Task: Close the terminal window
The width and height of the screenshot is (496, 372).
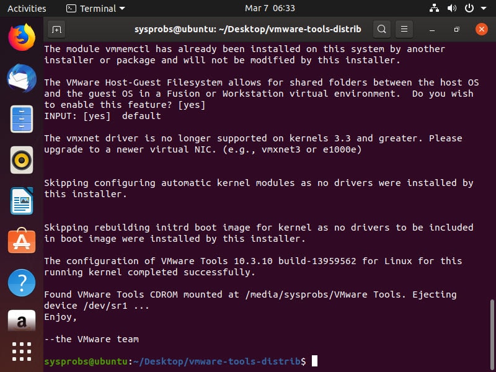Action: [482, 29]
